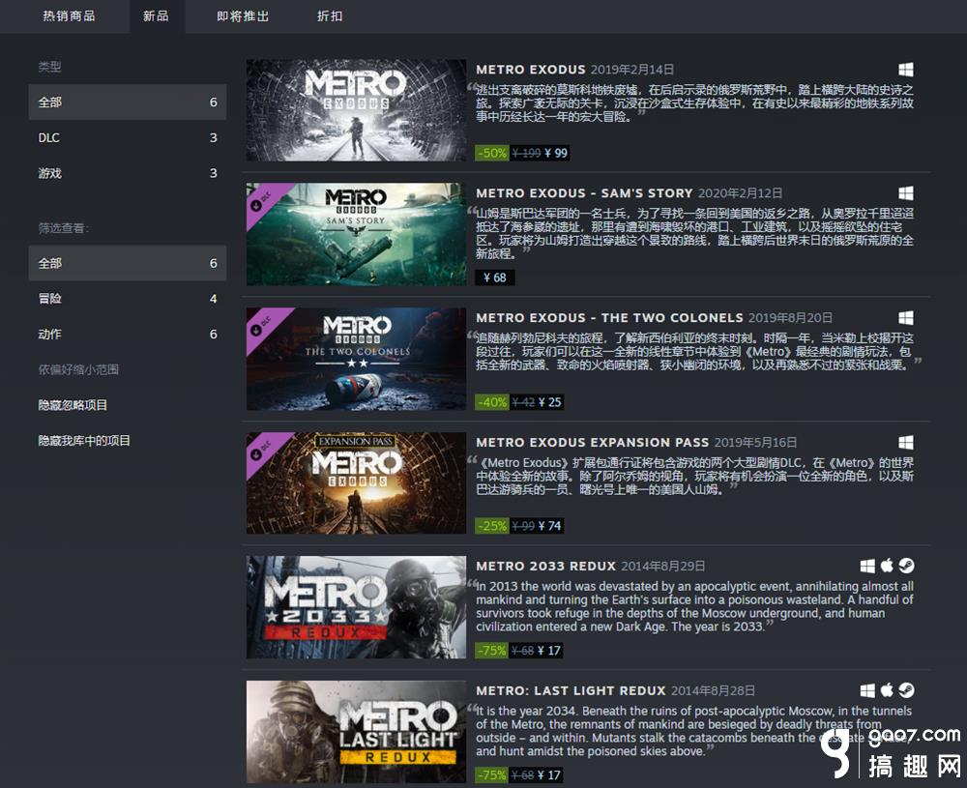Click Windows icon on Last Light Redux row
Image resolution: width=967 pixels, height=788 pixels.
(867, 690)
